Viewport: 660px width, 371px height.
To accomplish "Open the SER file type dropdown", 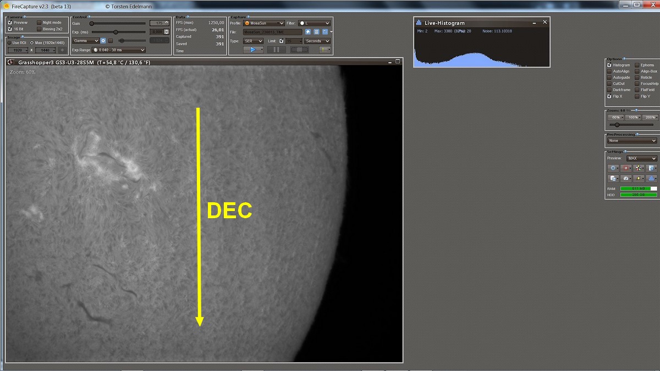I will (x=253, y=41).
